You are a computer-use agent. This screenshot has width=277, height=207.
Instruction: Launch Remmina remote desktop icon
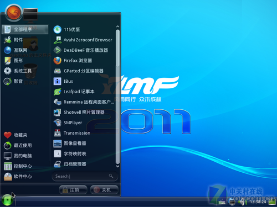(x=58, y=102)
